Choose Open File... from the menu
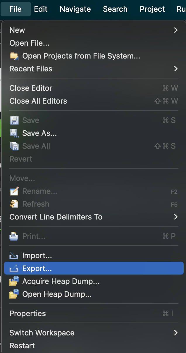Image resolution: width=186 pixels, height=353 pixels. coord(29,43)
